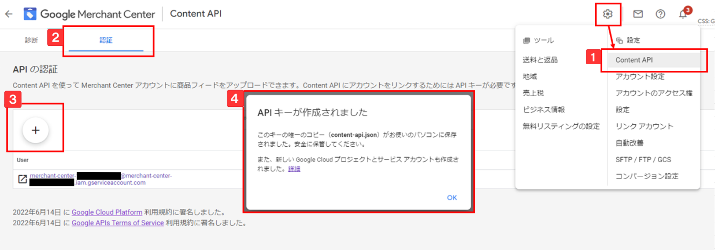Switch to the 認証 tab

point(106,40)
